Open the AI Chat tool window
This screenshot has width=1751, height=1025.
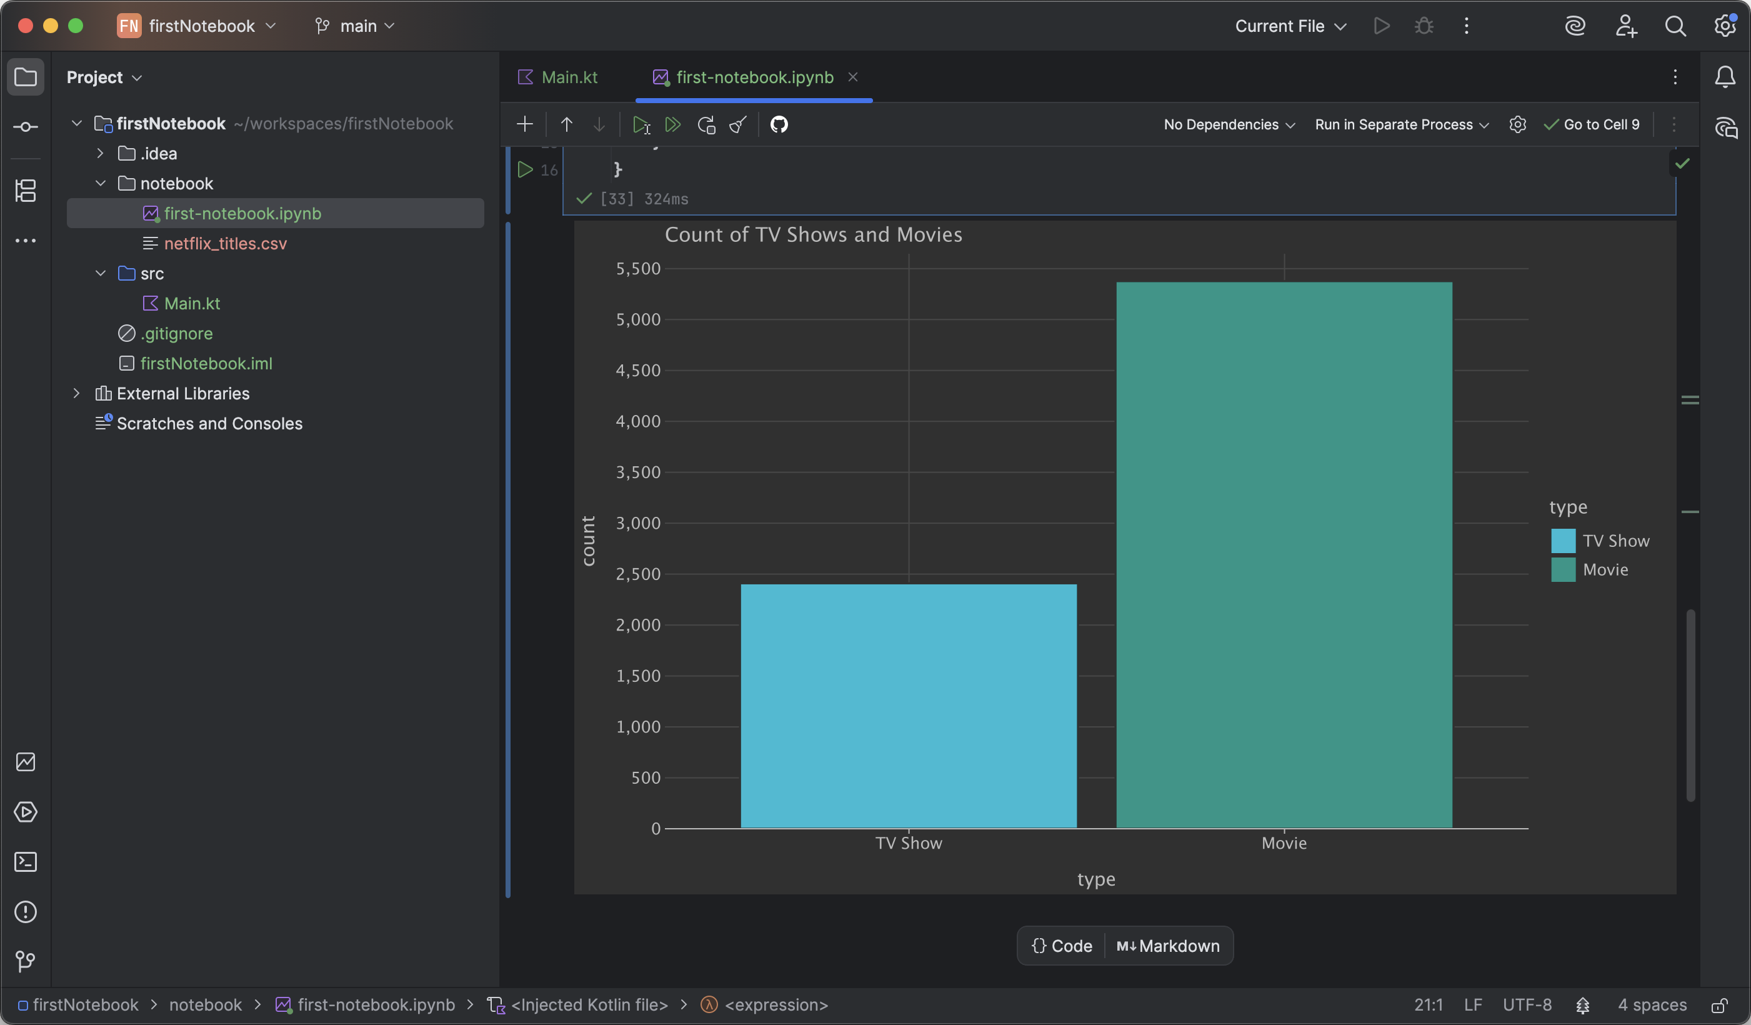pos(1725,128)
